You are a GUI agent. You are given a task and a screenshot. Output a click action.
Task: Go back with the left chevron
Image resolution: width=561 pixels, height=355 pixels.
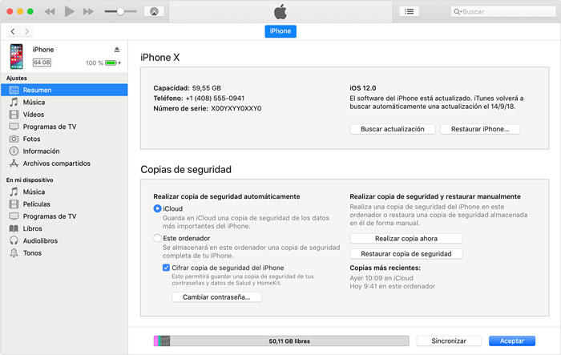[x=13, y=31]
